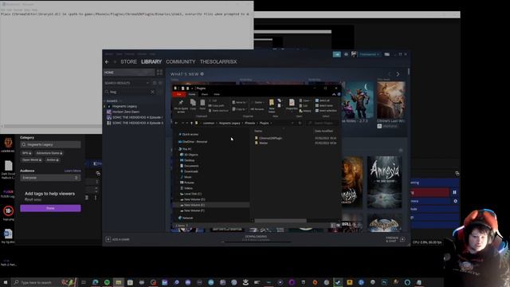This screenshot has height=287, width=510.
Task: Open the Copy to dropdown in ribbon
Action: pos(239,109)
